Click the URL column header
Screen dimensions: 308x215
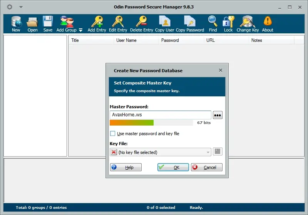(x=226, y=40)
